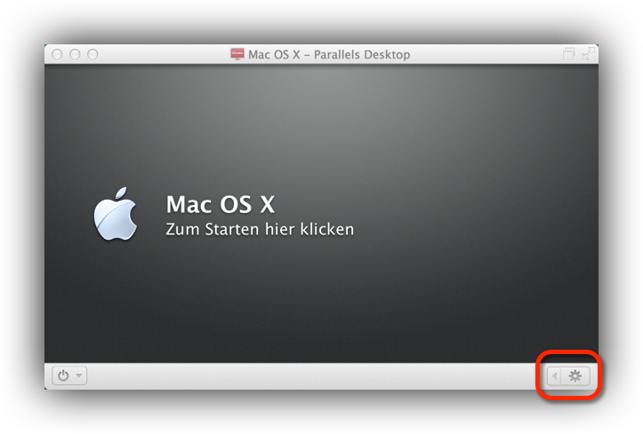Click 'Mac OS X – Parallels Desktop' title text
Screen dimensions: 643x434
point(329,54)
